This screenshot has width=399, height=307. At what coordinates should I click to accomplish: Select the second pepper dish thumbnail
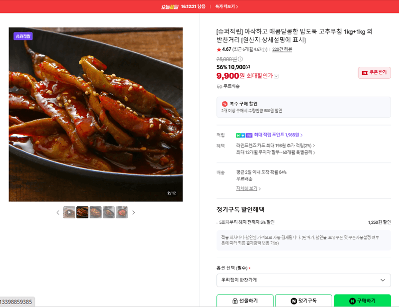82,212
